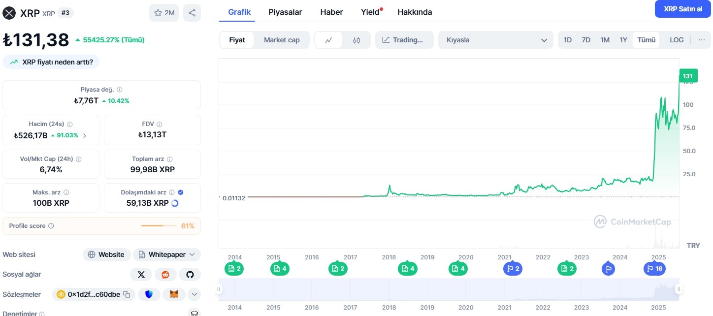Set chart range to 1D

pyautogui.click(x=567, y=40)
